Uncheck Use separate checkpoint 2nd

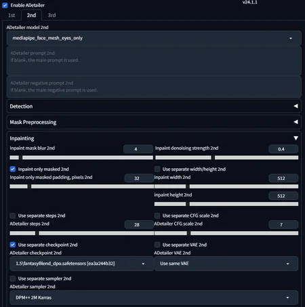coord(13,245)
